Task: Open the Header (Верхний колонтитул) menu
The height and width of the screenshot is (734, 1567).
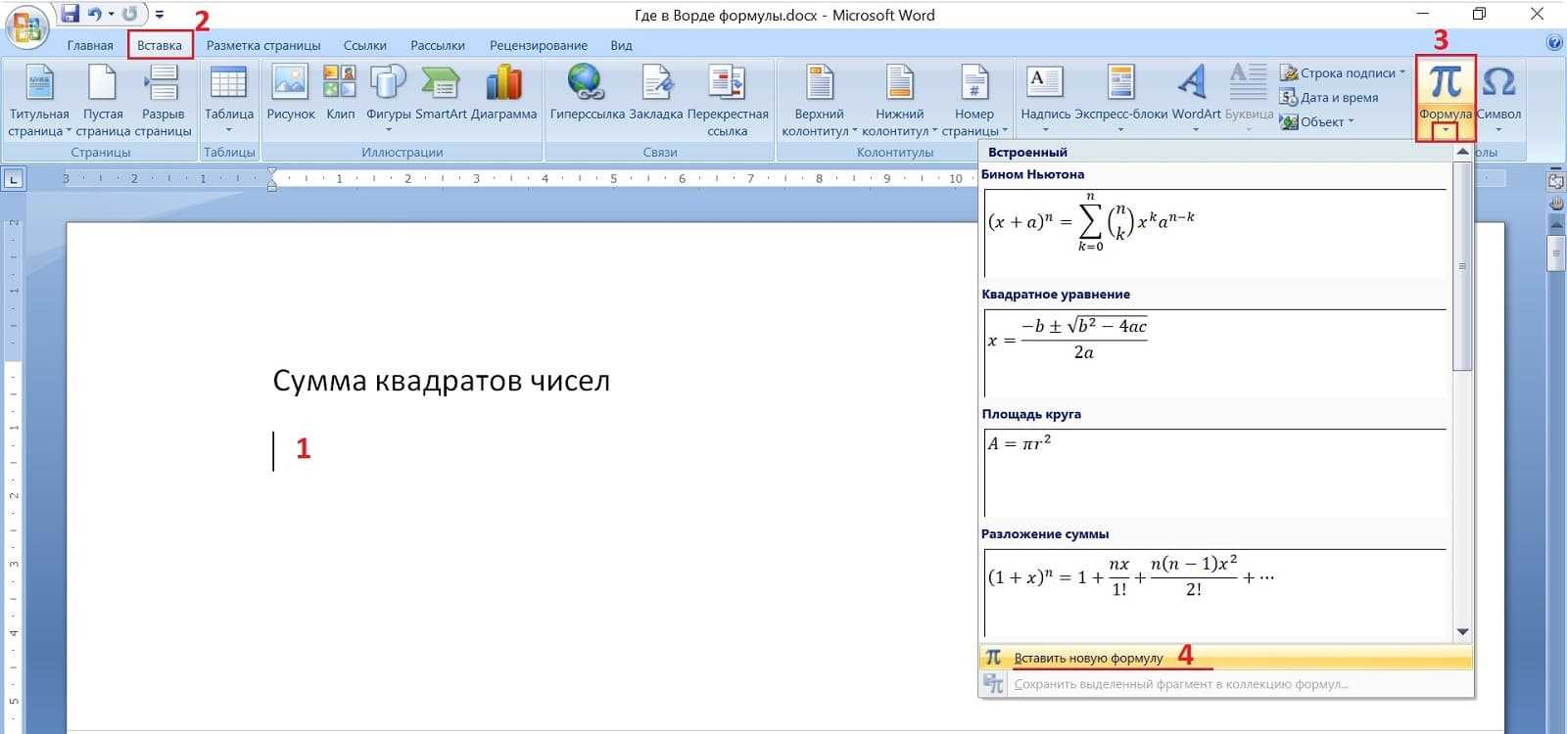Action: pos(820,101)
